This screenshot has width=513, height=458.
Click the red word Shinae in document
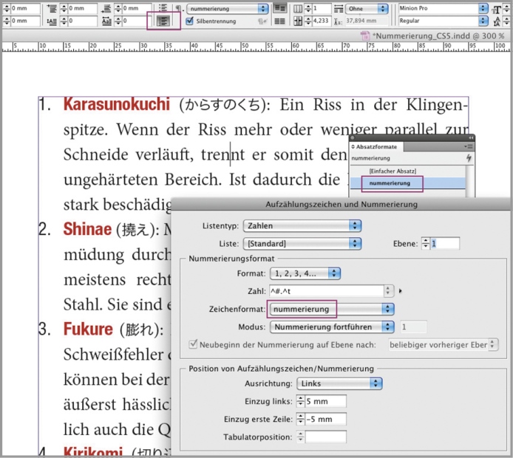coord(87,229)
